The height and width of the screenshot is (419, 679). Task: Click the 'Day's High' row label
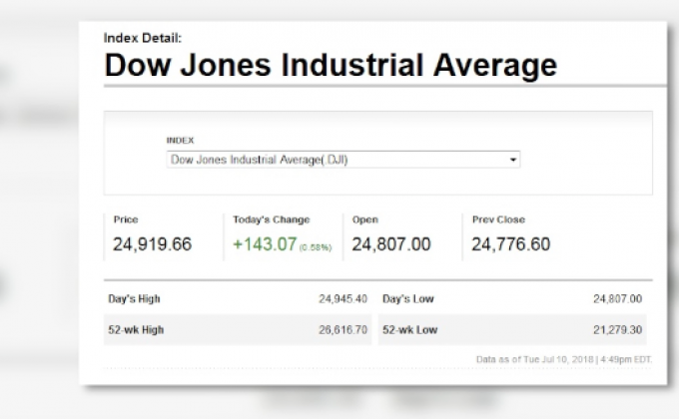134,298
